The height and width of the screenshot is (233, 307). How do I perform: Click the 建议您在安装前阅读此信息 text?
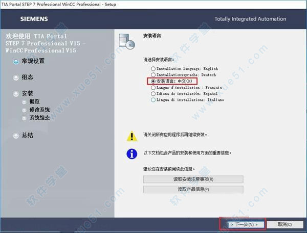(x=169, y=169)
